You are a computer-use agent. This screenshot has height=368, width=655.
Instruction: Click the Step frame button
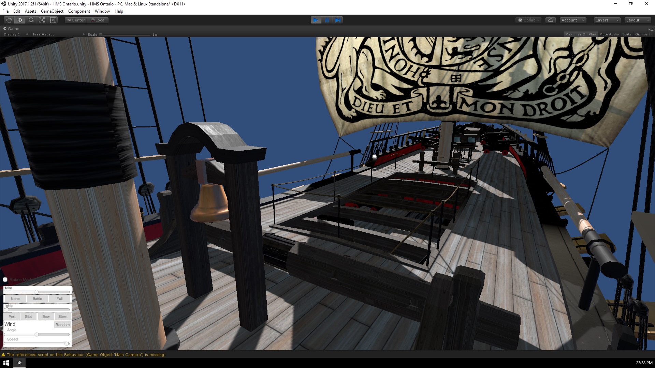tap(338, 20)
